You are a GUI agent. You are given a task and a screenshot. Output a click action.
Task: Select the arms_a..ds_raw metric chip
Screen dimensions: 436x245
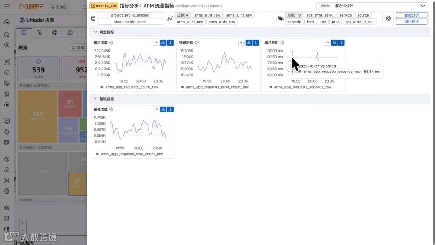(x=221, y=22)
